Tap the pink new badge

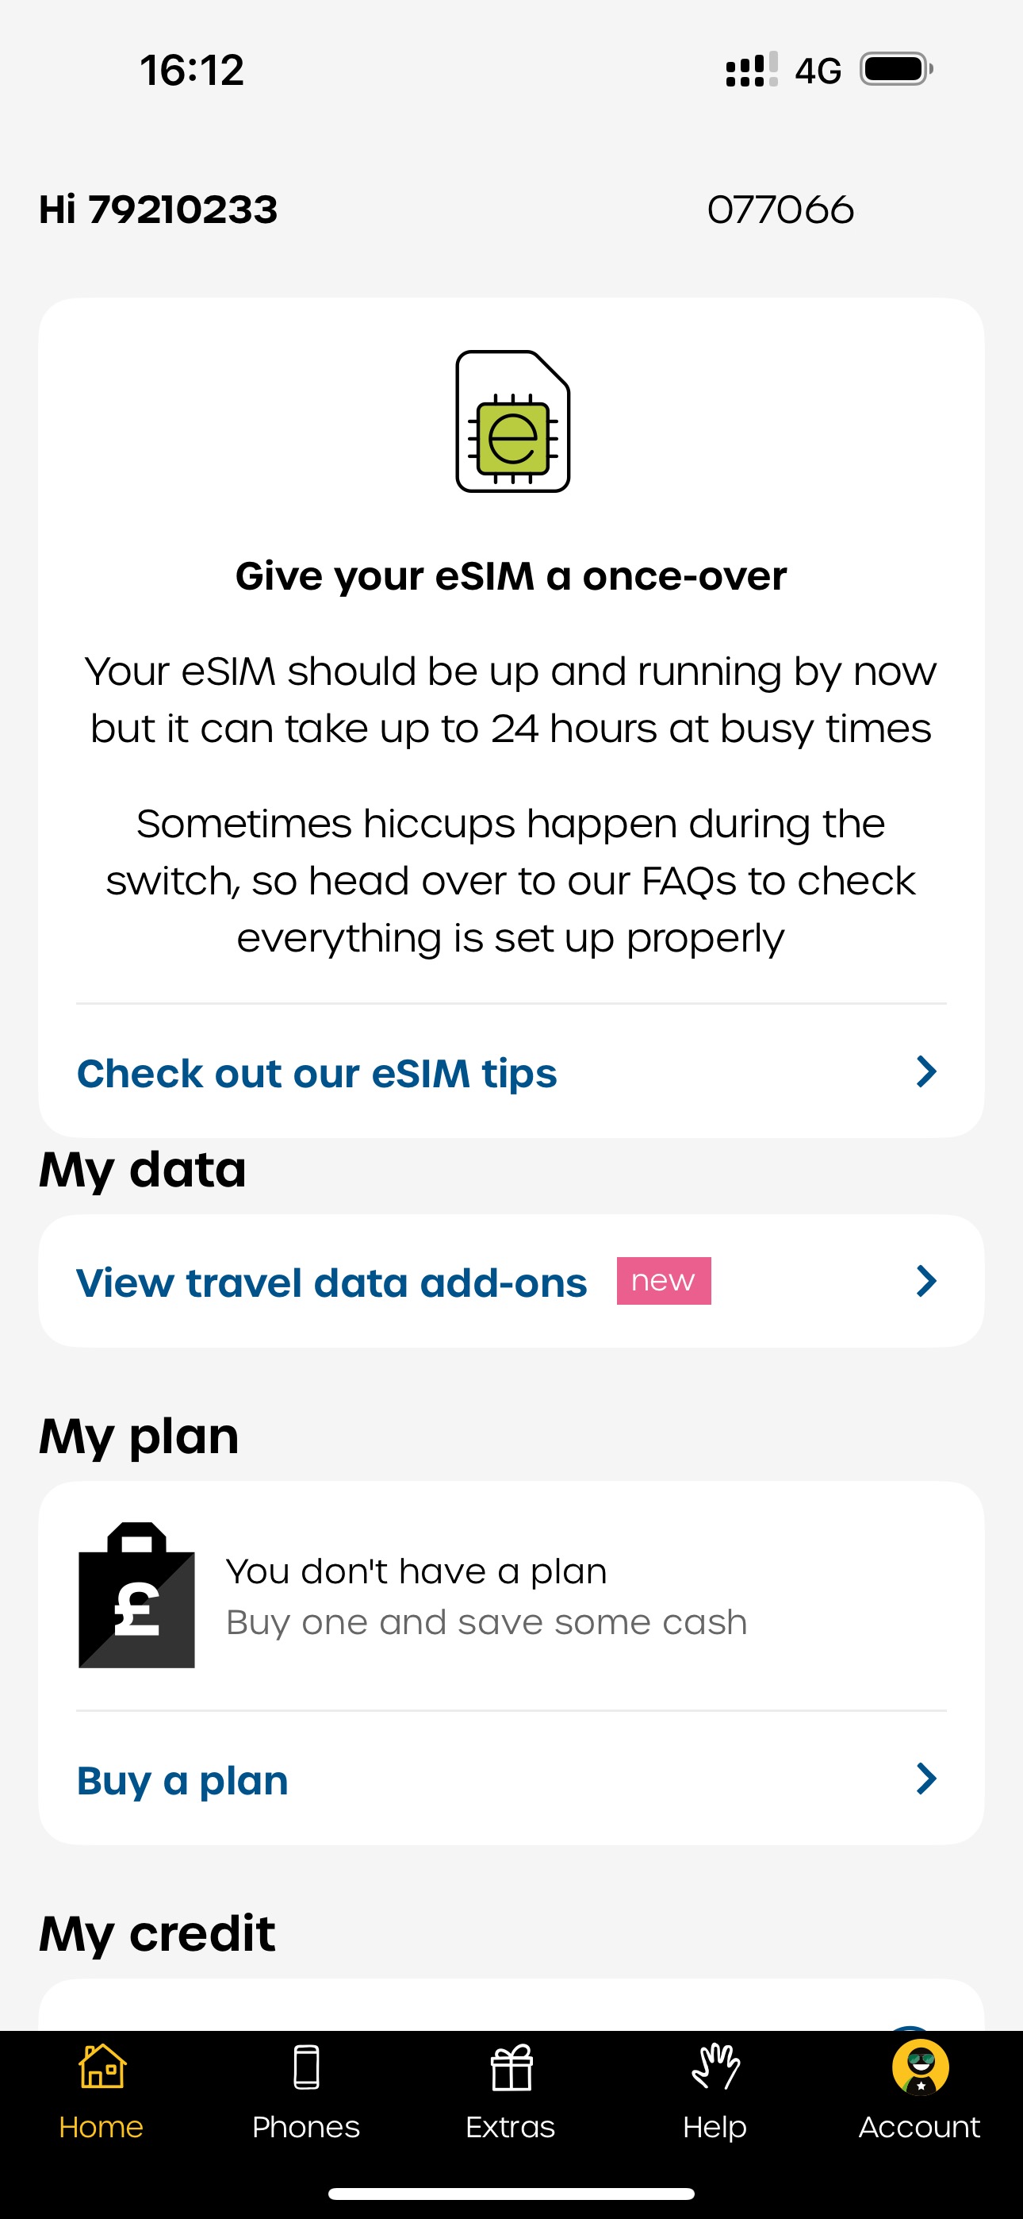pos(663,1281)
